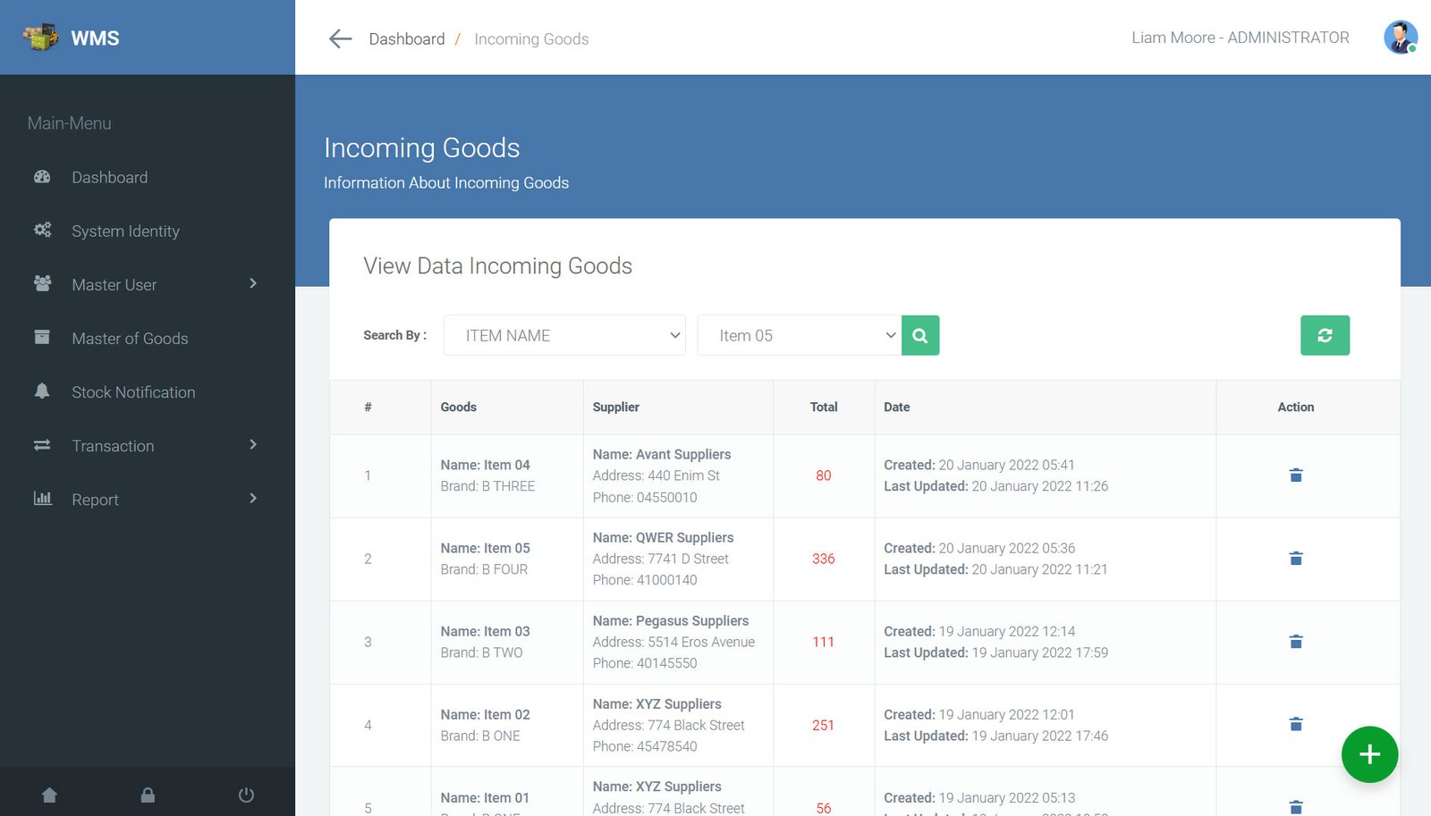Click the 'Search By :' label

click(394, 335)
